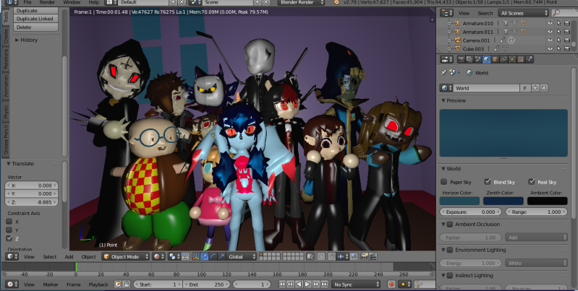Click the lock camera to layers icon
This screenshot has height=291, width=578.
pos(310,256)
